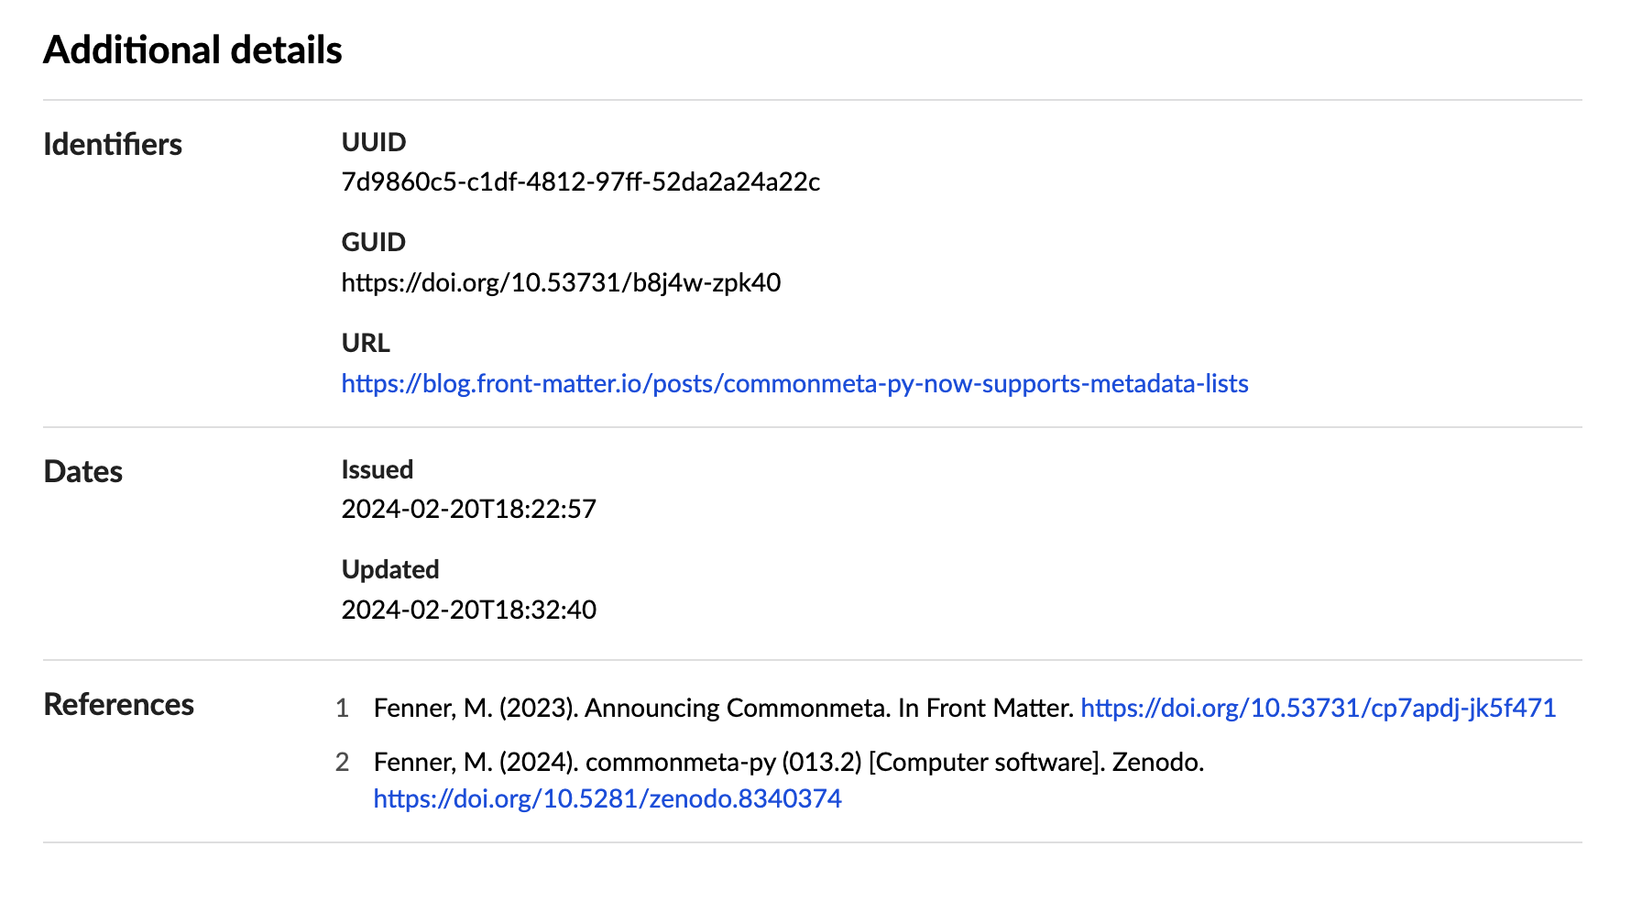Click reference list number 1

[342, 708]
